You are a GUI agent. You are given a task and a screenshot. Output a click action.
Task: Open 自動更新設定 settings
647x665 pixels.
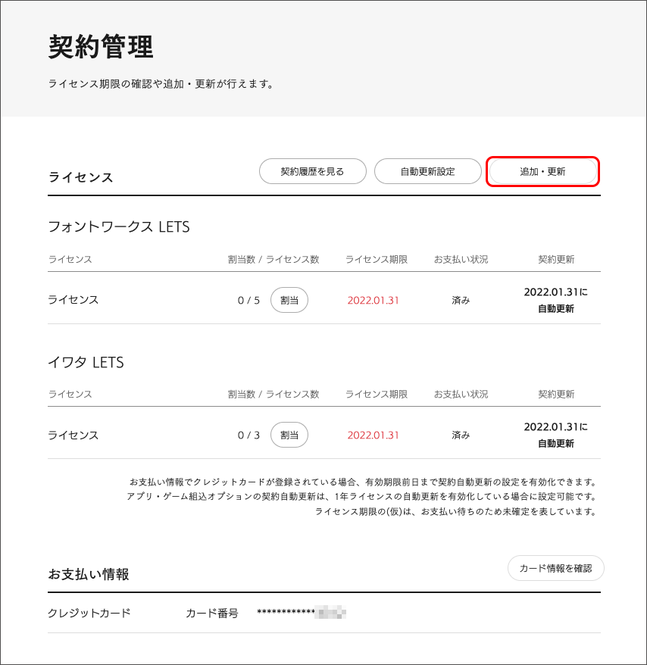coord(427,171)
